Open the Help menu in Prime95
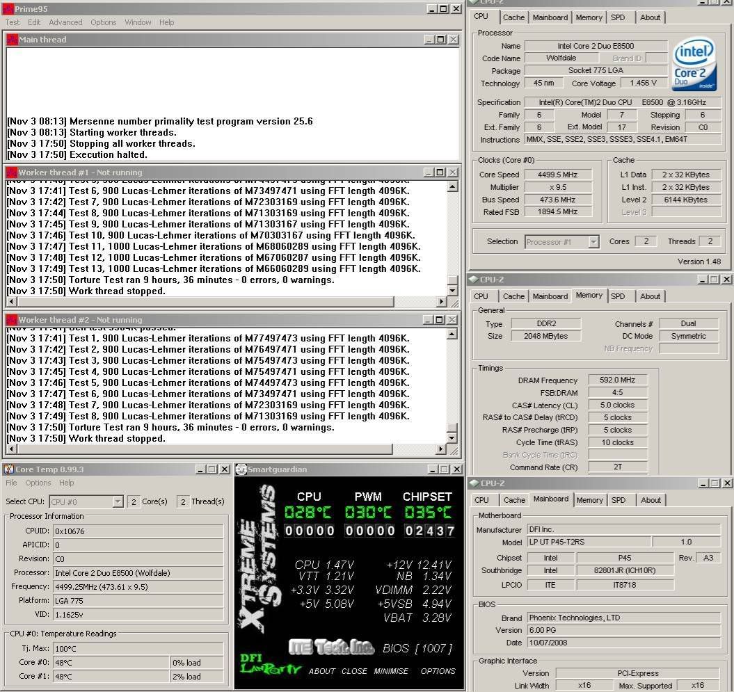 (166, 22)
